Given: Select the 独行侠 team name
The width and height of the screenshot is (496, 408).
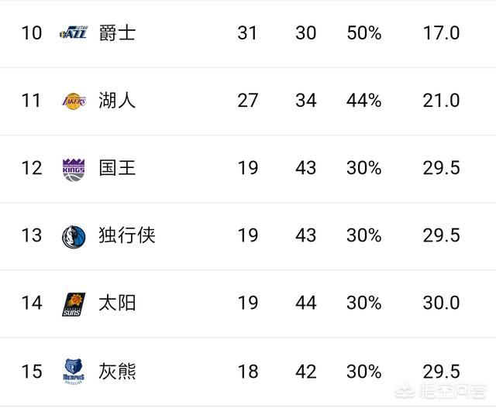Looking at the screenshot, I should coord(127,235).
